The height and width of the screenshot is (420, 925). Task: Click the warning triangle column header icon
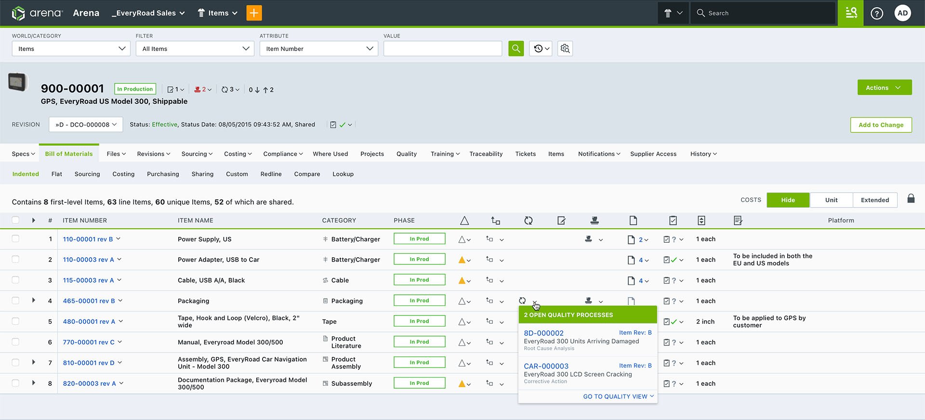coord(464,221)
